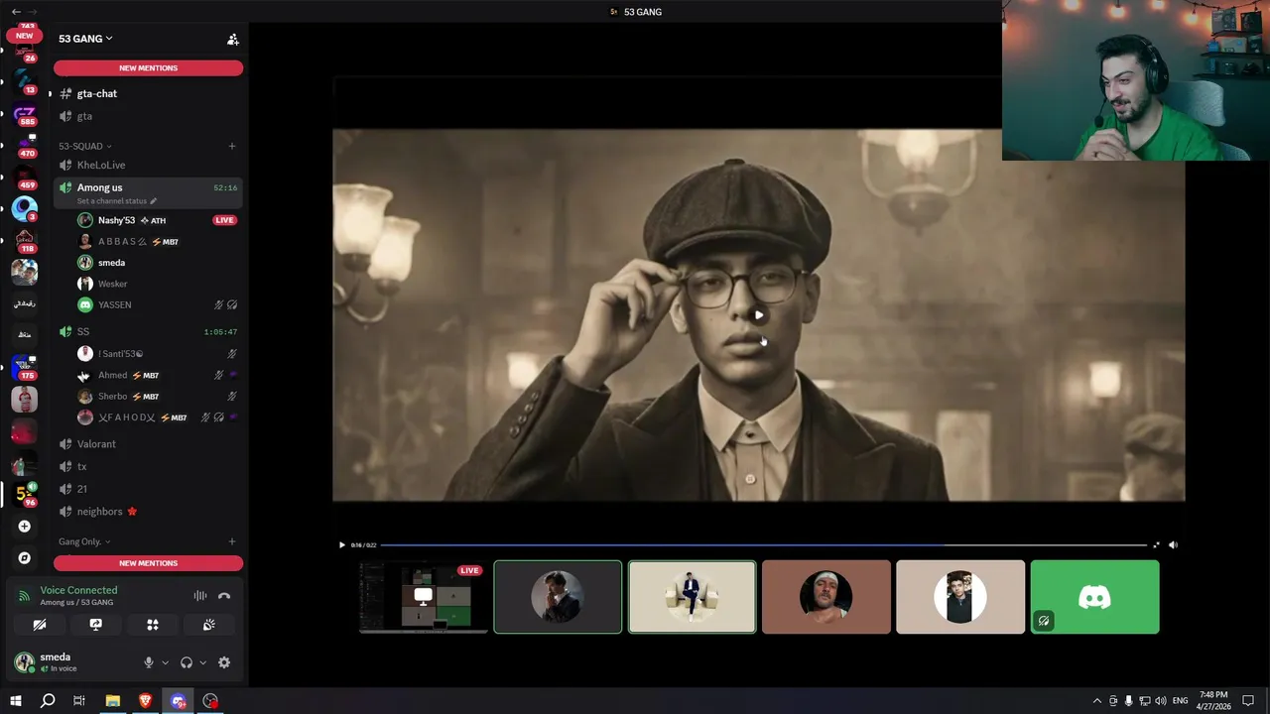1270x714 pixels.
Task: Open User Settings gear
Action: coord(224,662)
